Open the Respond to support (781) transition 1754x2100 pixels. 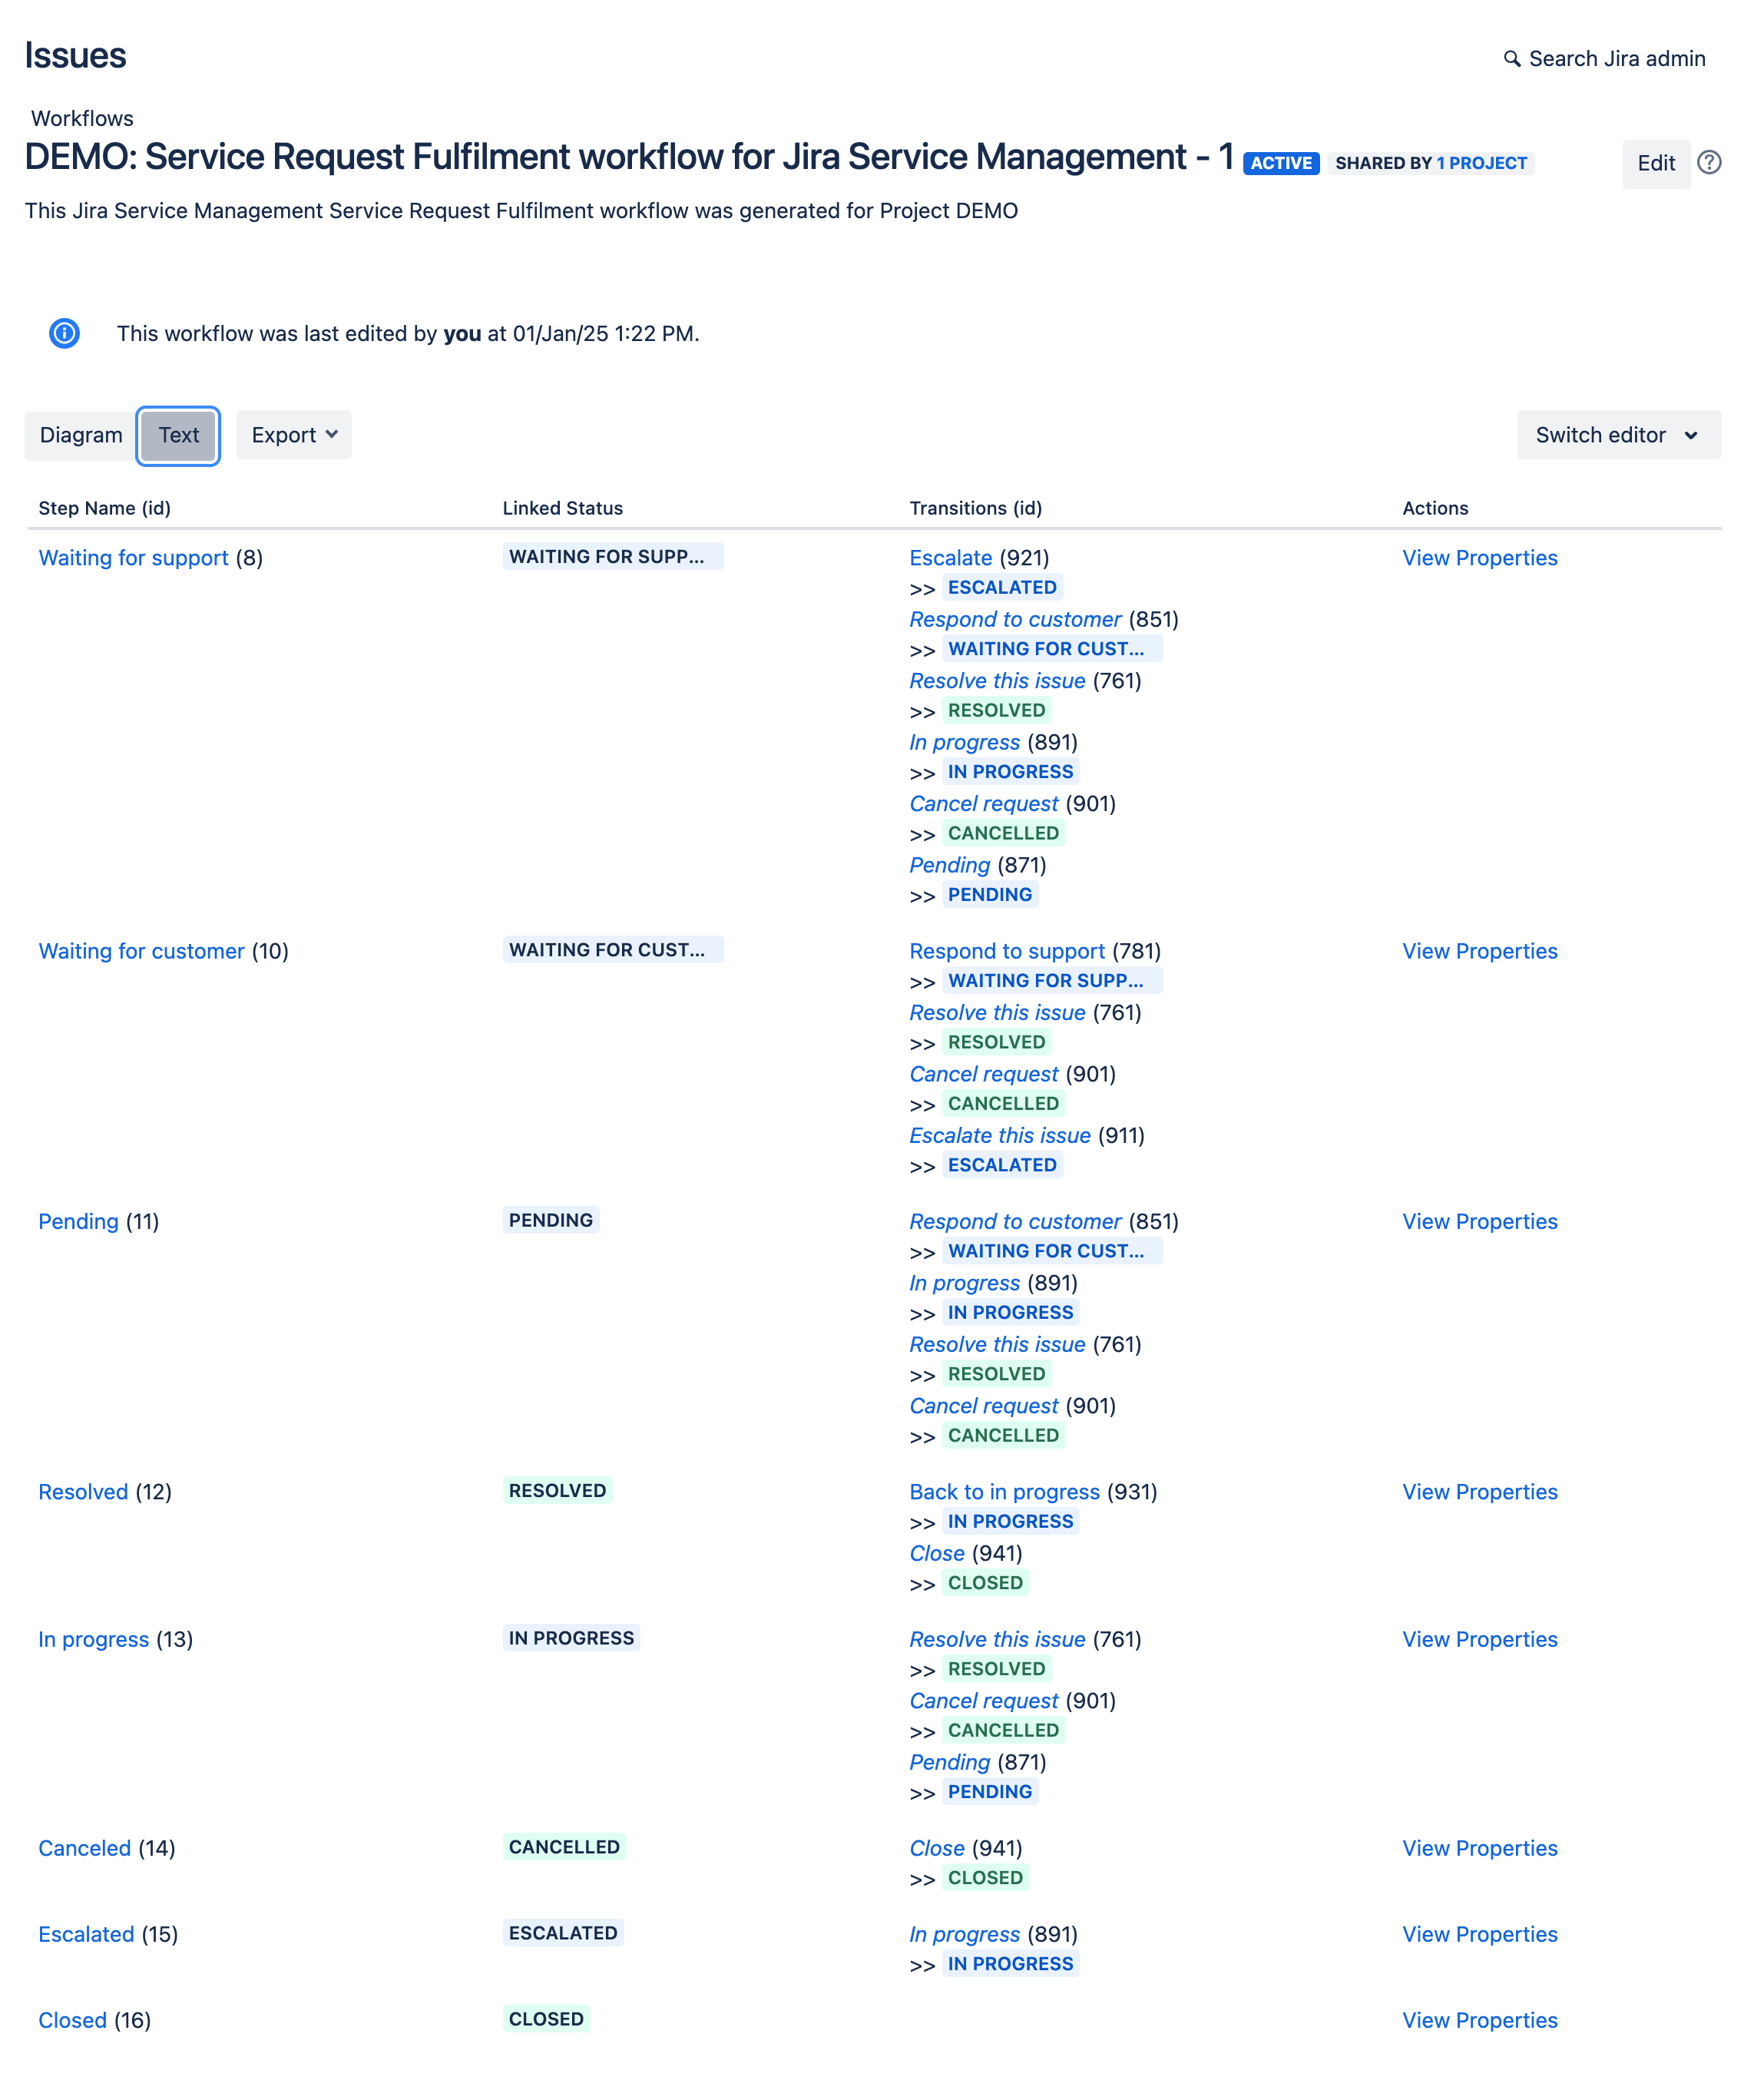click(1007, 951)
